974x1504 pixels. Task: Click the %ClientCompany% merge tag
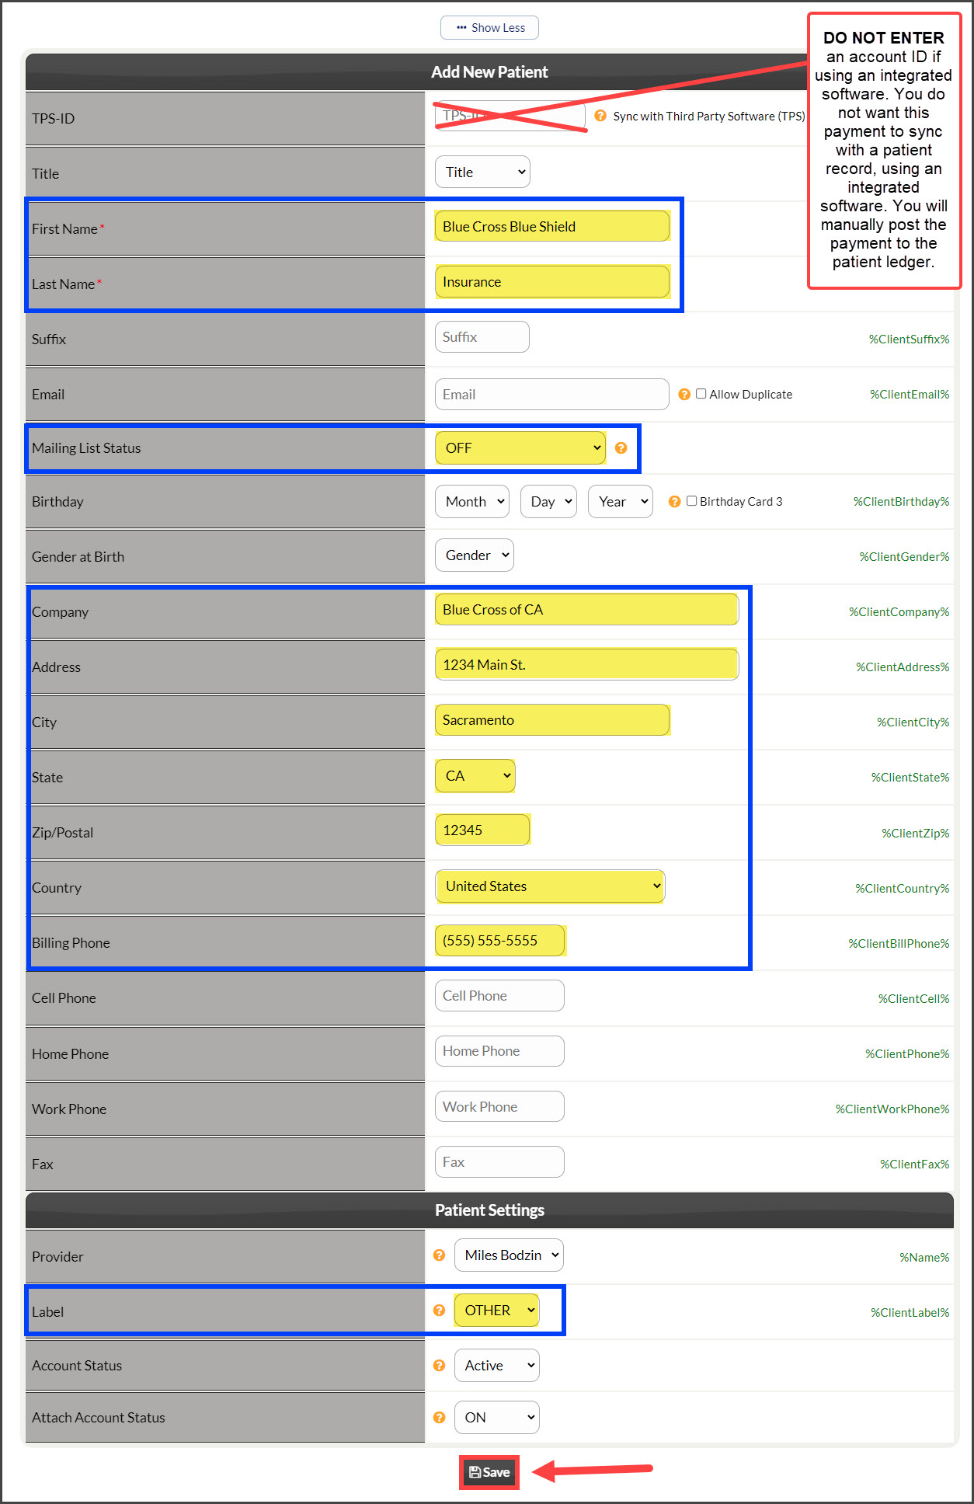click(x=899, y=612)
